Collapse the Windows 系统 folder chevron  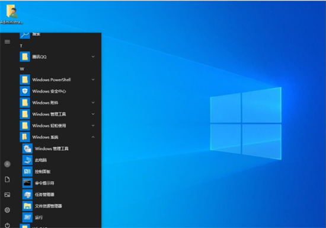(93, 137)
